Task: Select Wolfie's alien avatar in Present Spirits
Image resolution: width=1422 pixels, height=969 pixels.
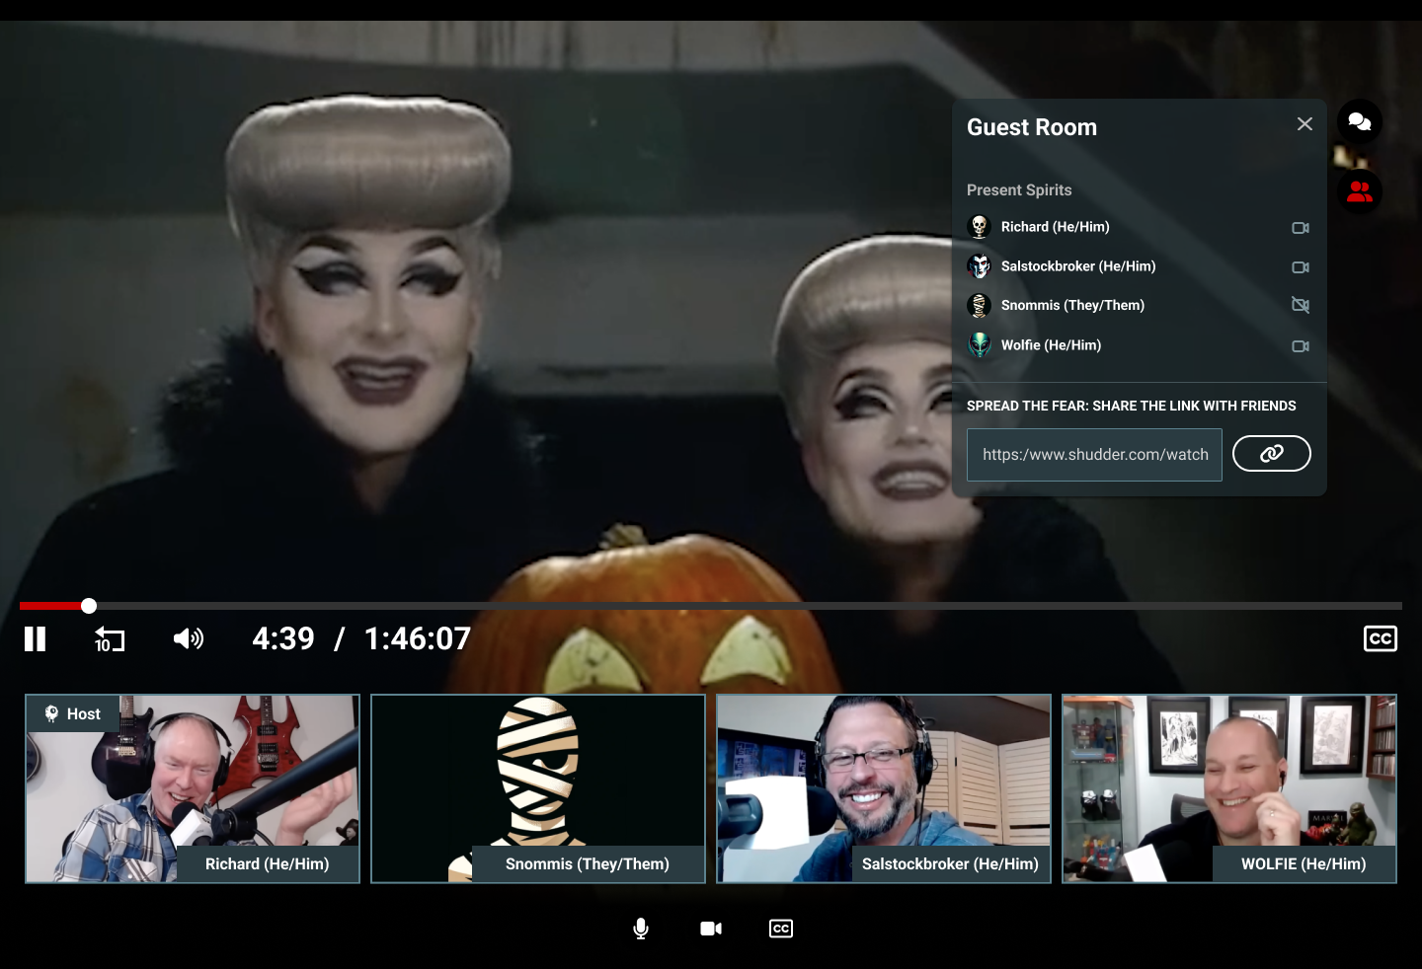Action: (980, 345)
